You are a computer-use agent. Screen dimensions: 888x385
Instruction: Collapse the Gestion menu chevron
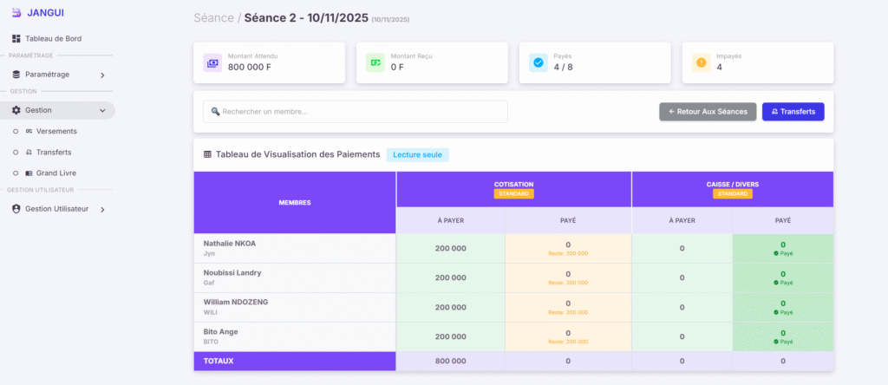pyautogui.click(x=102, y=111)
